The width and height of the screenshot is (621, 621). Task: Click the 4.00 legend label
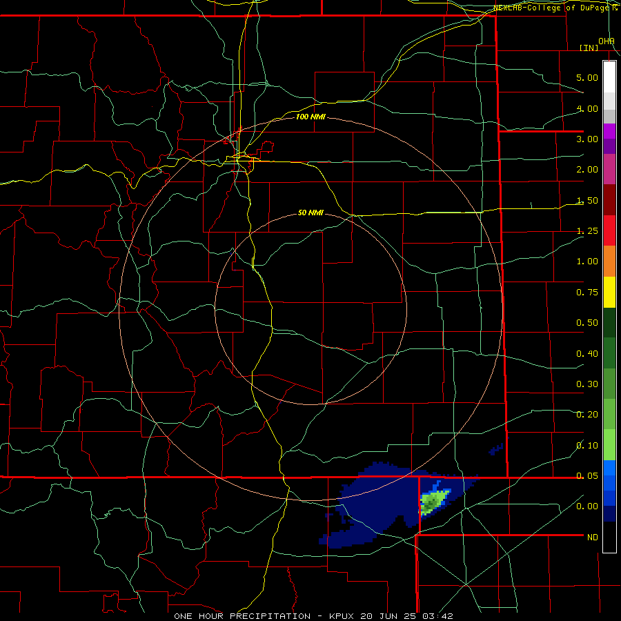(x=587, y=108)
